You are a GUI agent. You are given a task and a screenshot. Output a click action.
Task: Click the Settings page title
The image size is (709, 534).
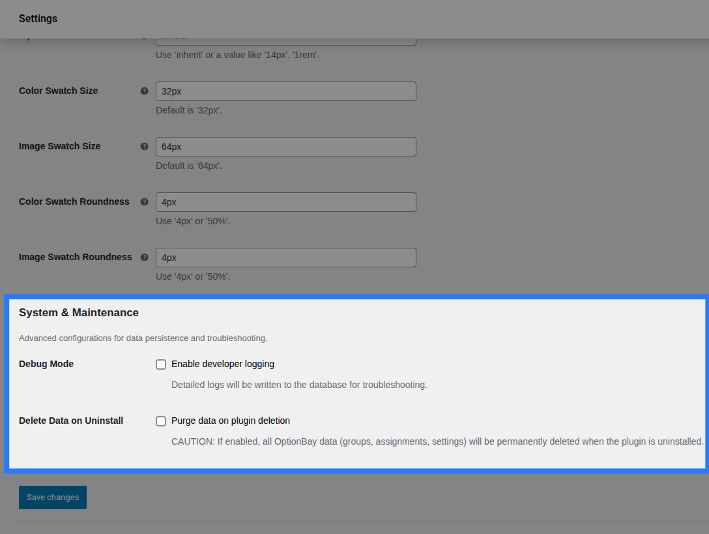[x=38, y=18]
